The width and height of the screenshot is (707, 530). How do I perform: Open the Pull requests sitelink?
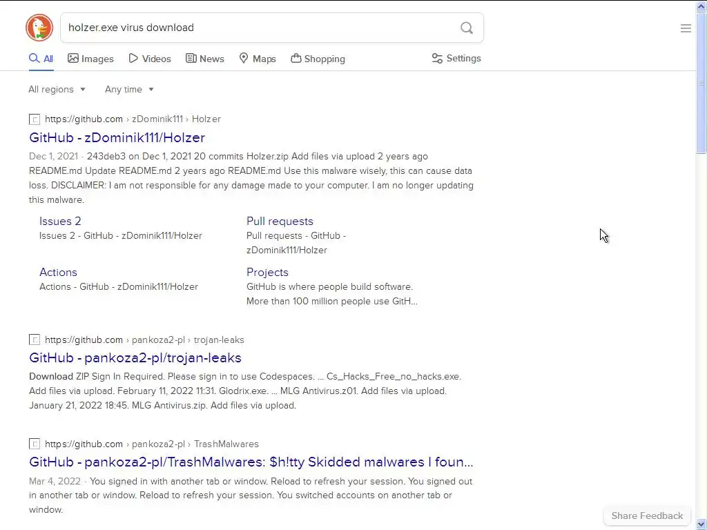280,222
